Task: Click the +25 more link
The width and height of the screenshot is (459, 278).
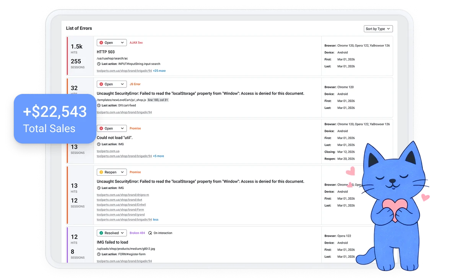Action: coord(159,71)
